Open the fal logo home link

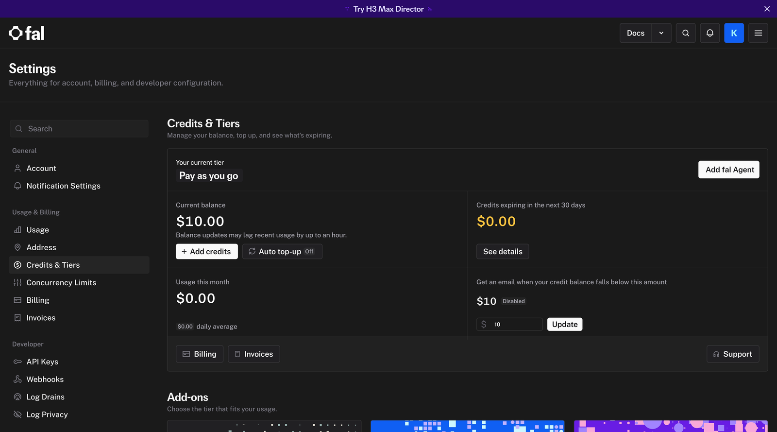coord(27,33)
